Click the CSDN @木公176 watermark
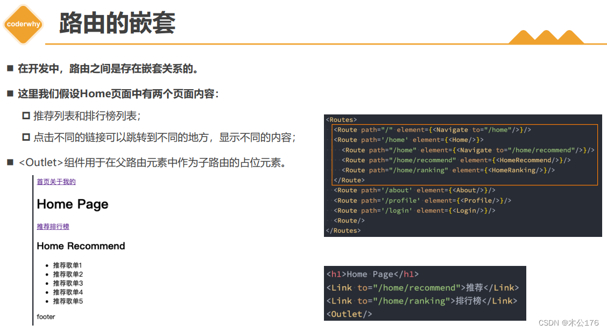 tap(569, 323)
